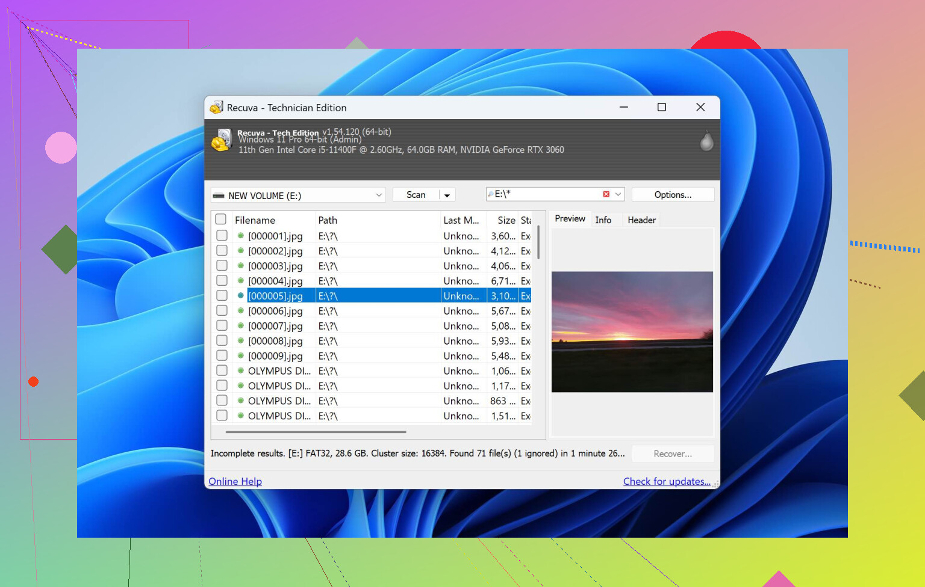Click the sunset preview image
This screenshot has width=925, height=587.
632,331
